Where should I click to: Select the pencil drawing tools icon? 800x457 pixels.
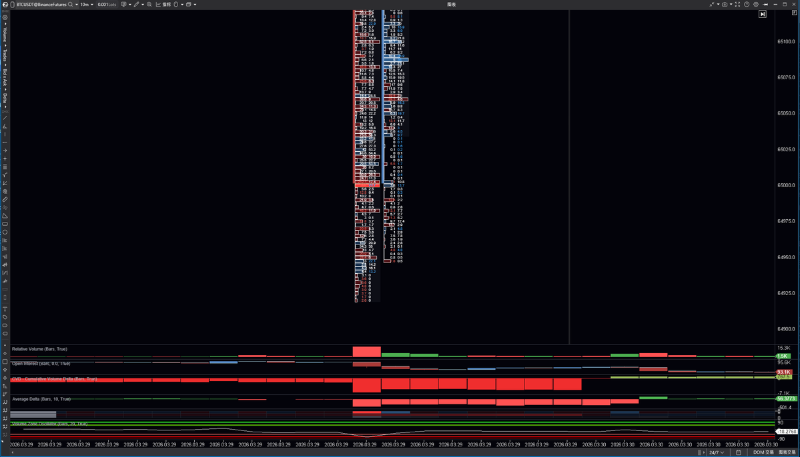(136, 5)
